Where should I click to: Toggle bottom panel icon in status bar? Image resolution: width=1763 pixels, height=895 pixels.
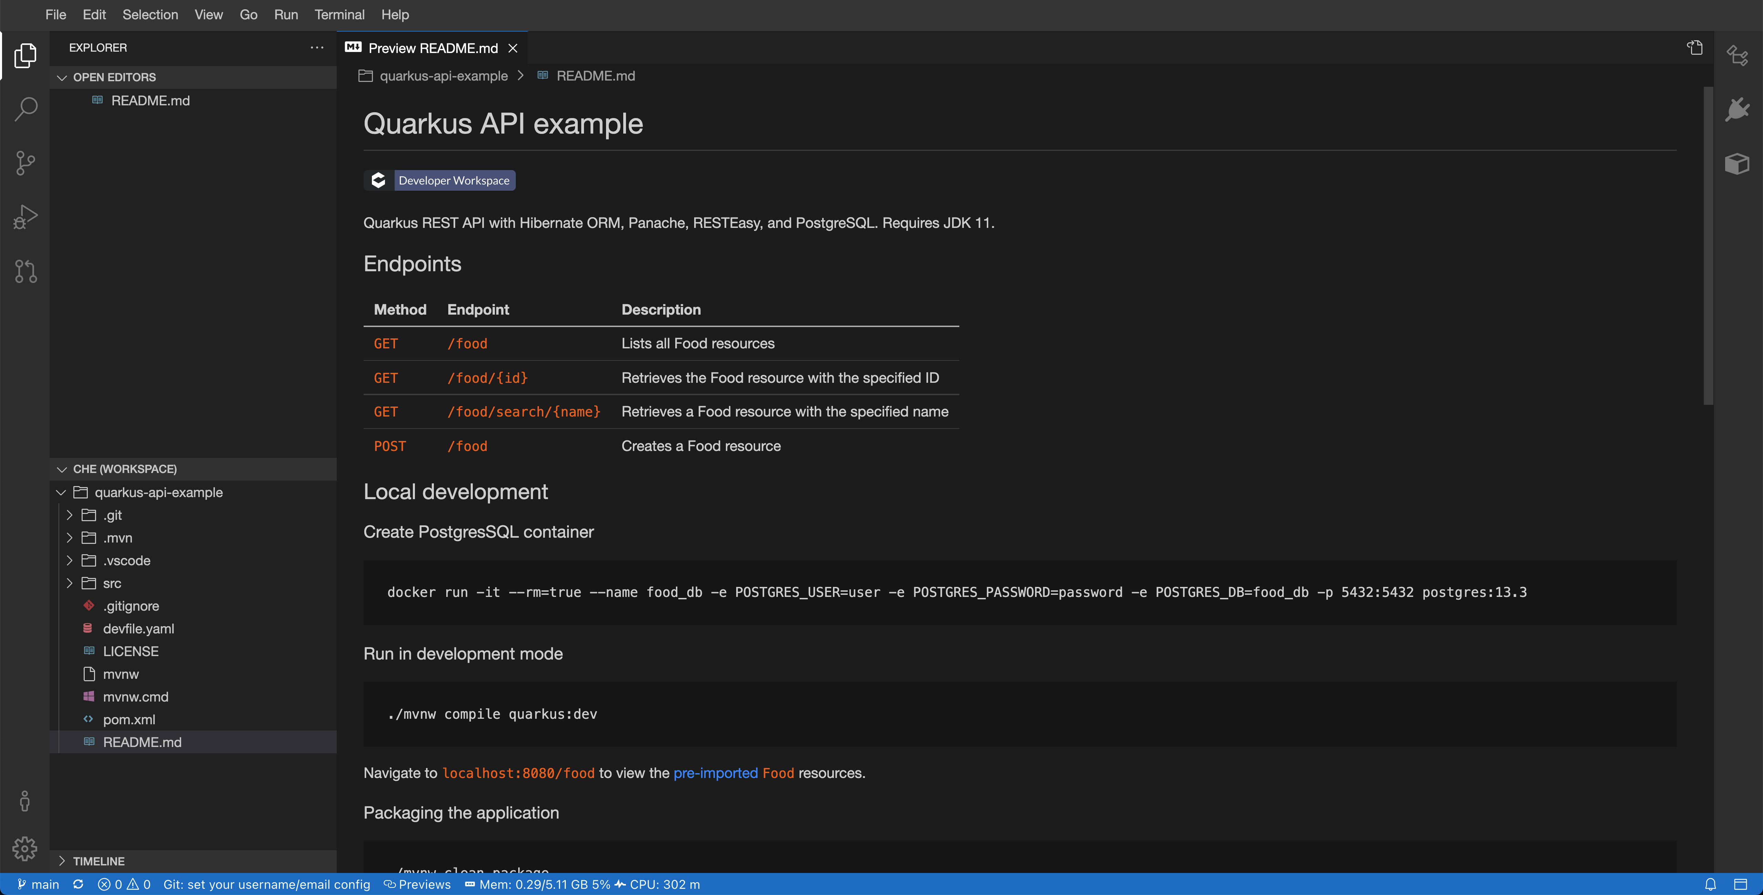[1740, 884]
